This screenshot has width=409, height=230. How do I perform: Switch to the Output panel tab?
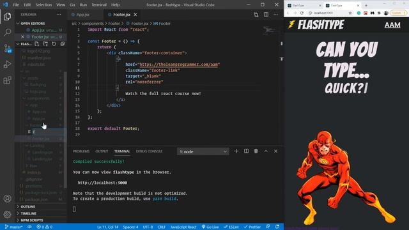pos(102,151)
